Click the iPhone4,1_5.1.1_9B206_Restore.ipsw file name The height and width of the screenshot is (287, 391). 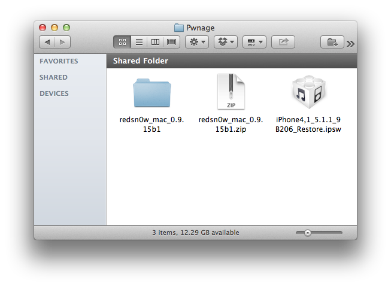tap(308, 124)
